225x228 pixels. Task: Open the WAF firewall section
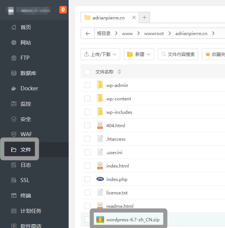(x=26, y=134)
